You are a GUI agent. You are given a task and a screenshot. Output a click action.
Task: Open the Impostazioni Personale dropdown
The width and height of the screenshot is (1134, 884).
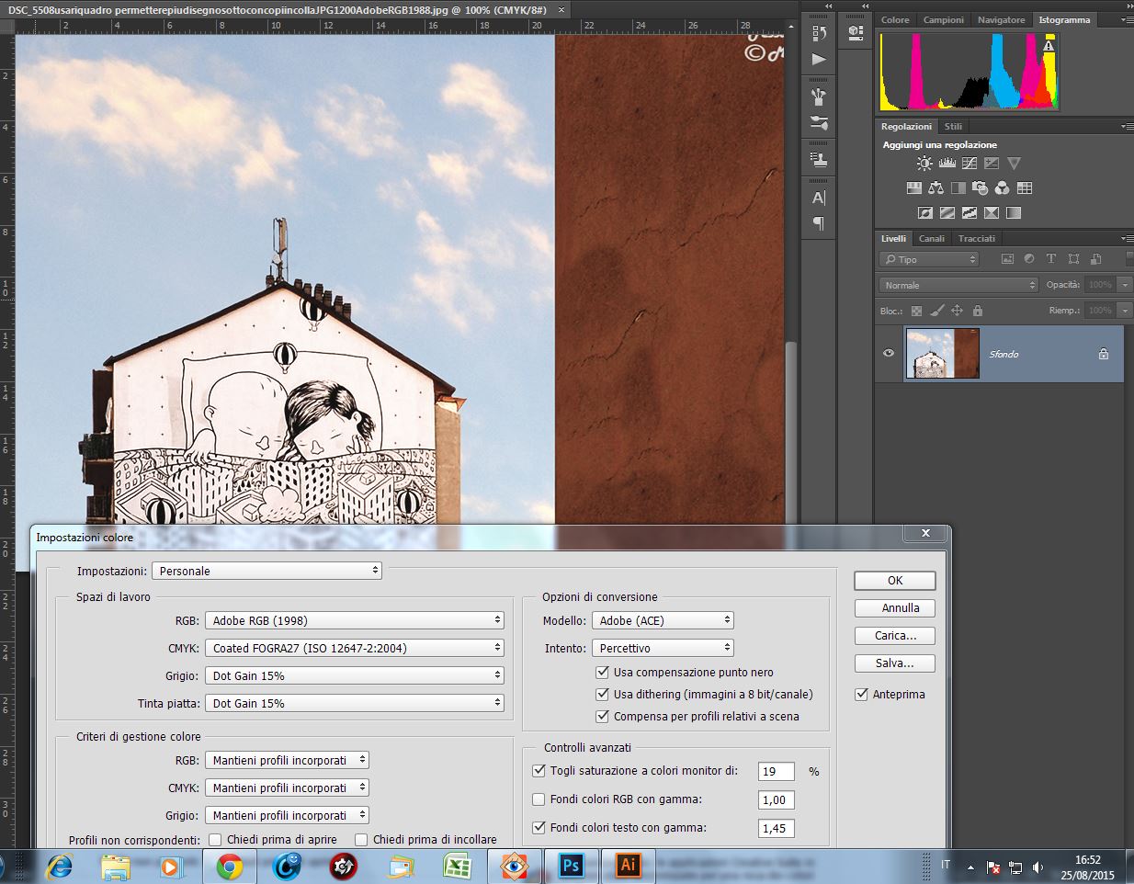click(x=266, y=571)
